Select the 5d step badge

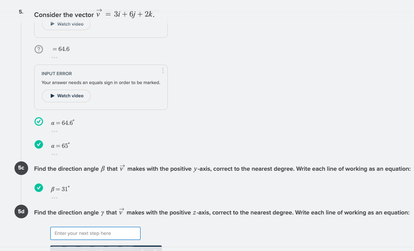[21, 212]
